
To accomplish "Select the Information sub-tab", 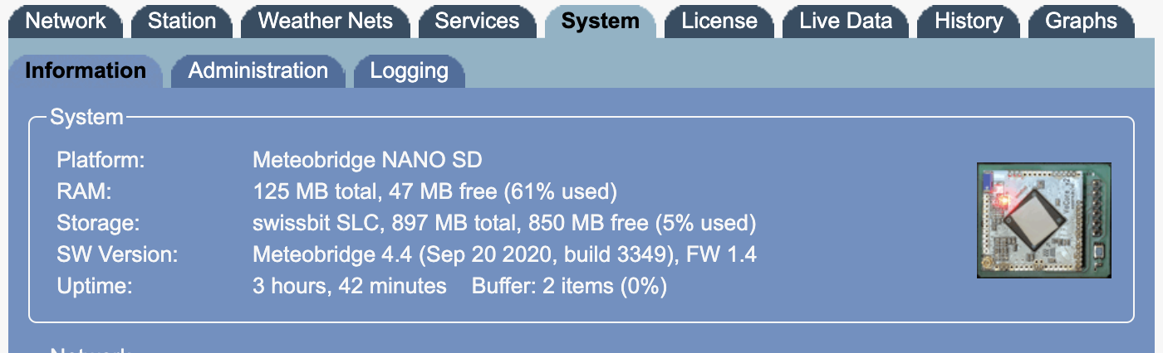I will (x=86, y=70).
